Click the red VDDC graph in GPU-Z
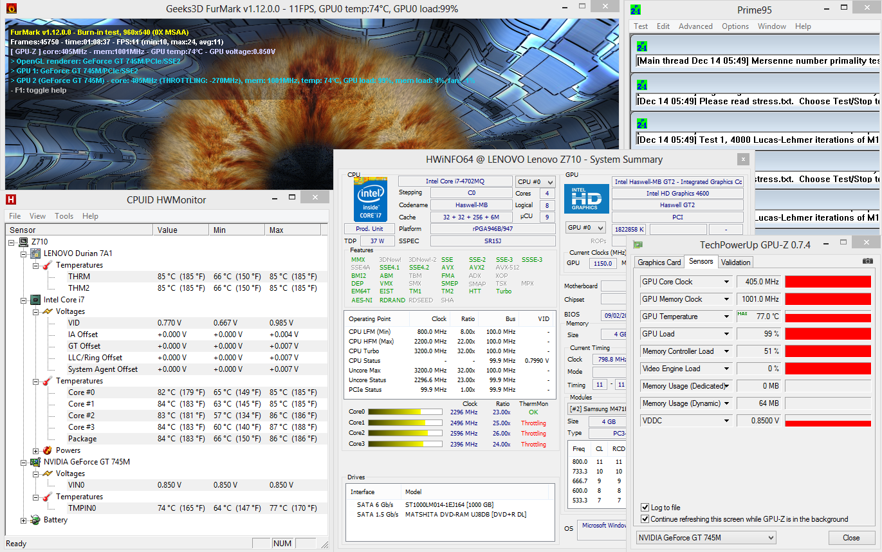 pos(828,421)
